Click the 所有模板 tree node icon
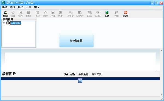The height and width of the screenshot is (101, 164). point(8,23)
